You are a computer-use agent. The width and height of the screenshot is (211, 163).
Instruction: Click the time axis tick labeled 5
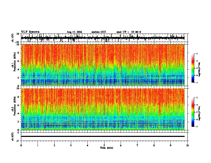click(x=104, y=145)
